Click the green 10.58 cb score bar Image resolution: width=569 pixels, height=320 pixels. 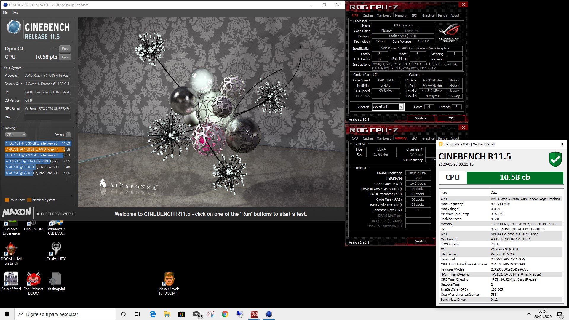pos(515,177)
